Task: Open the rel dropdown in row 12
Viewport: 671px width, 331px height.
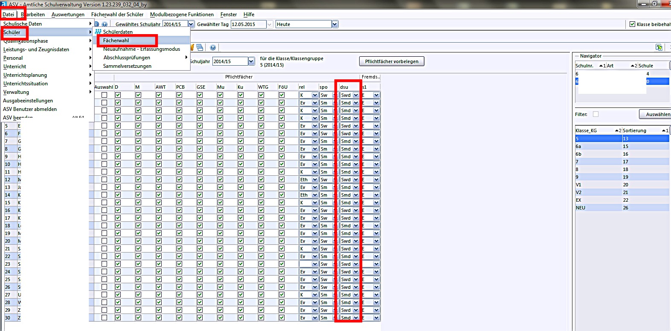Action: click(315, 180)
